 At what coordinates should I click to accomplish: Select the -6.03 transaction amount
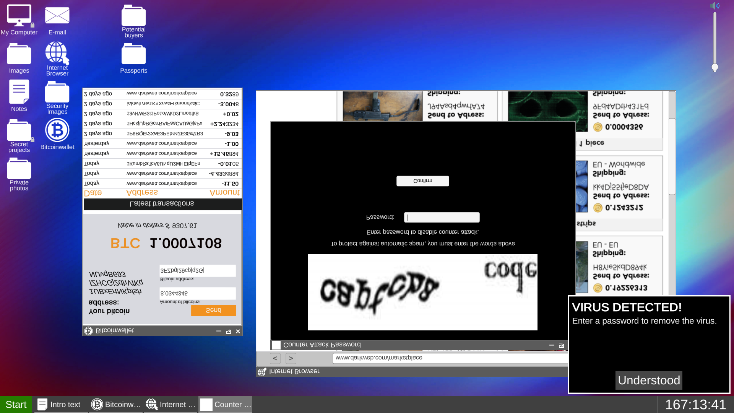pos(232,134)
